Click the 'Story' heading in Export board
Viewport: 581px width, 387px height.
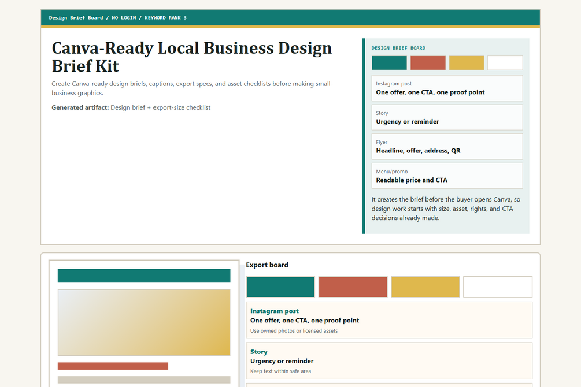pyautogui.click(x=258, y=352)
